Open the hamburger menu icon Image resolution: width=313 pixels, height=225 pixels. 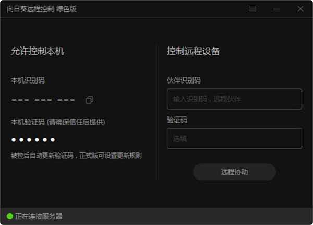click(x=252, y=9)
